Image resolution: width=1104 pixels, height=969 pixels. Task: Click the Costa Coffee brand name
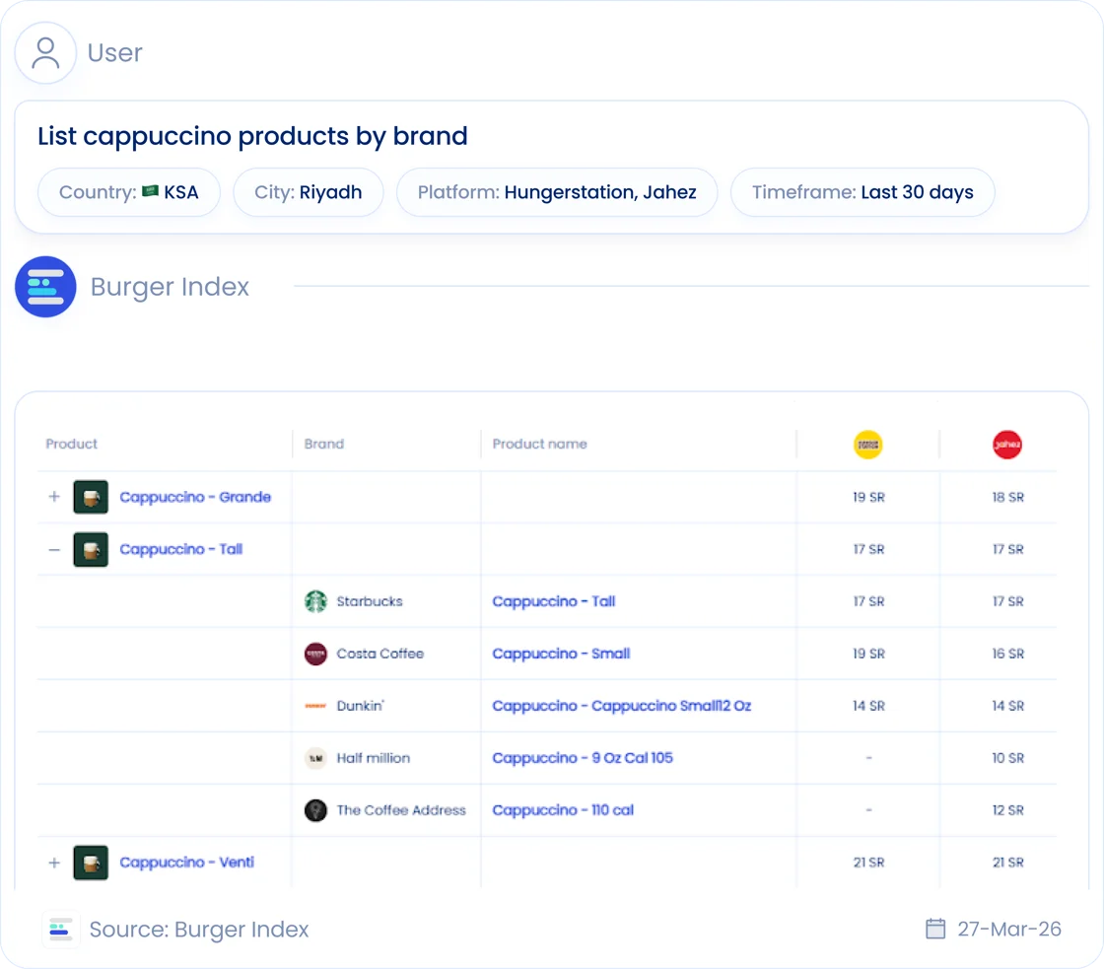click(x=380, y=654)
